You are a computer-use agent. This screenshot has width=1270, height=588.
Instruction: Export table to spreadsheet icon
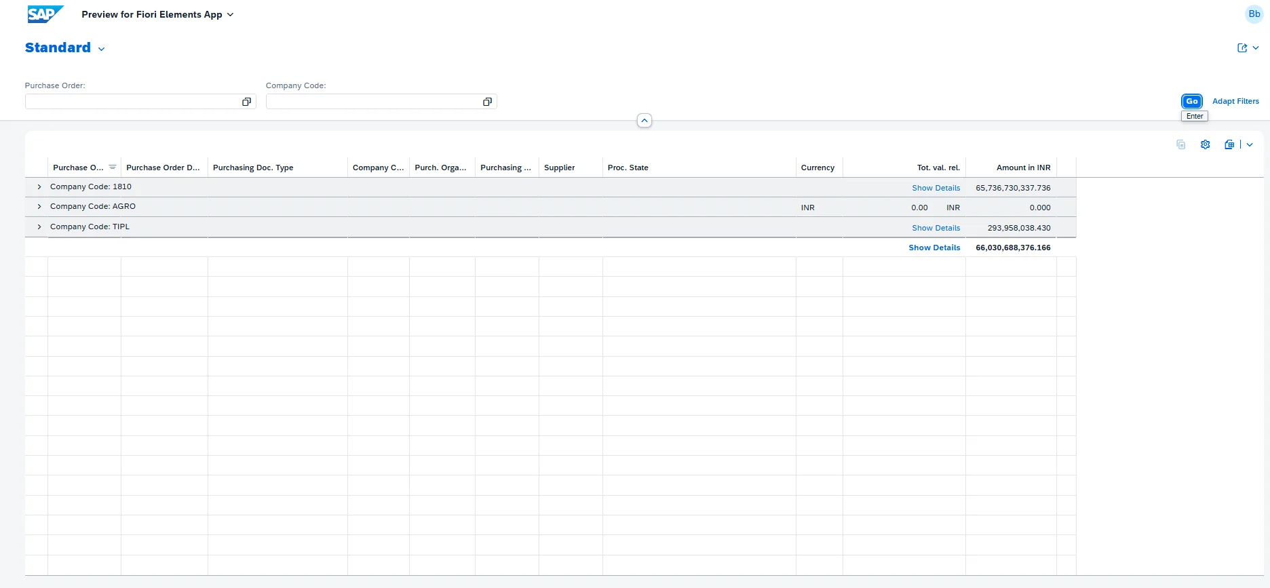click(x=1229, y=144)
